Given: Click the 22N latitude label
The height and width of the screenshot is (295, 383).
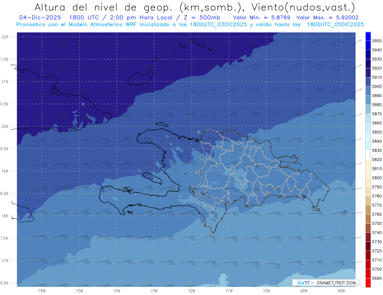Looking at the screenshot, I should 5,37.
